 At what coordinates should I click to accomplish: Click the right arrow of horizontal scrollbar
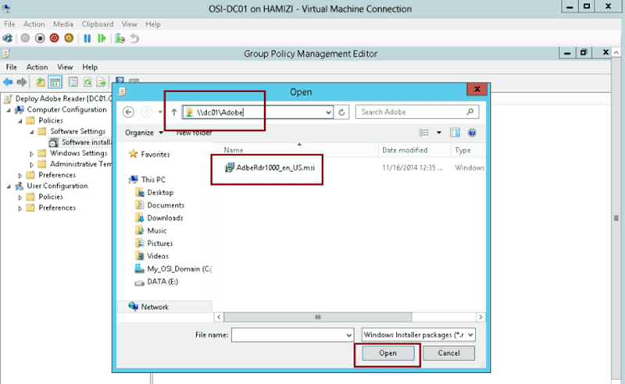[480, 317]
